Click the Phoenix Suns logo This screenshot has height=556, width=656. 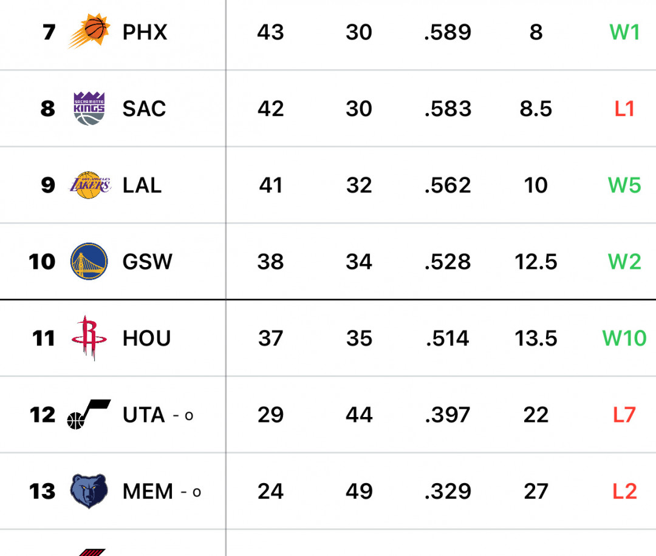[89, 32]
